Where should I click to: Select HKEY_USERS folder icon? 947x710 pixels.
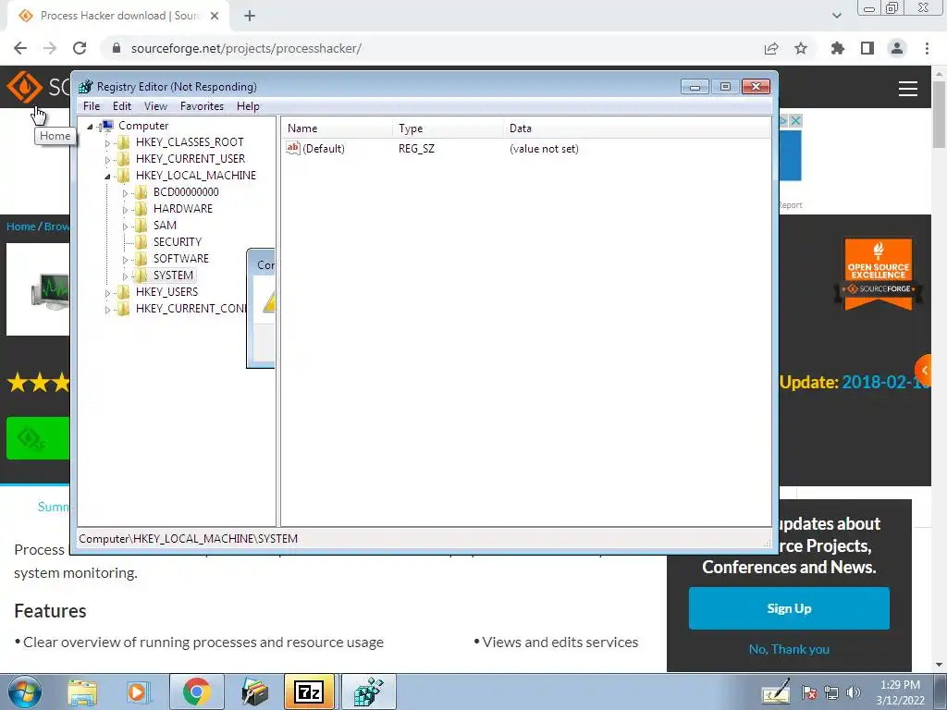point(123,291)
